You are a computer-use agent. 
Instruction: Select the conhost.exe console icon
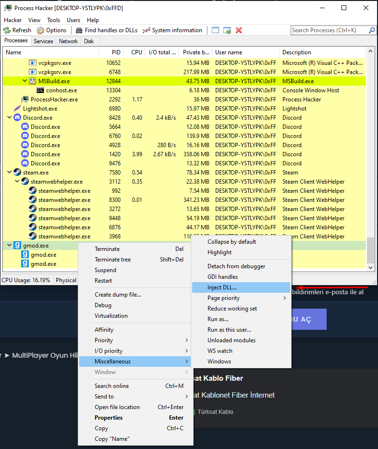[40, 90]
